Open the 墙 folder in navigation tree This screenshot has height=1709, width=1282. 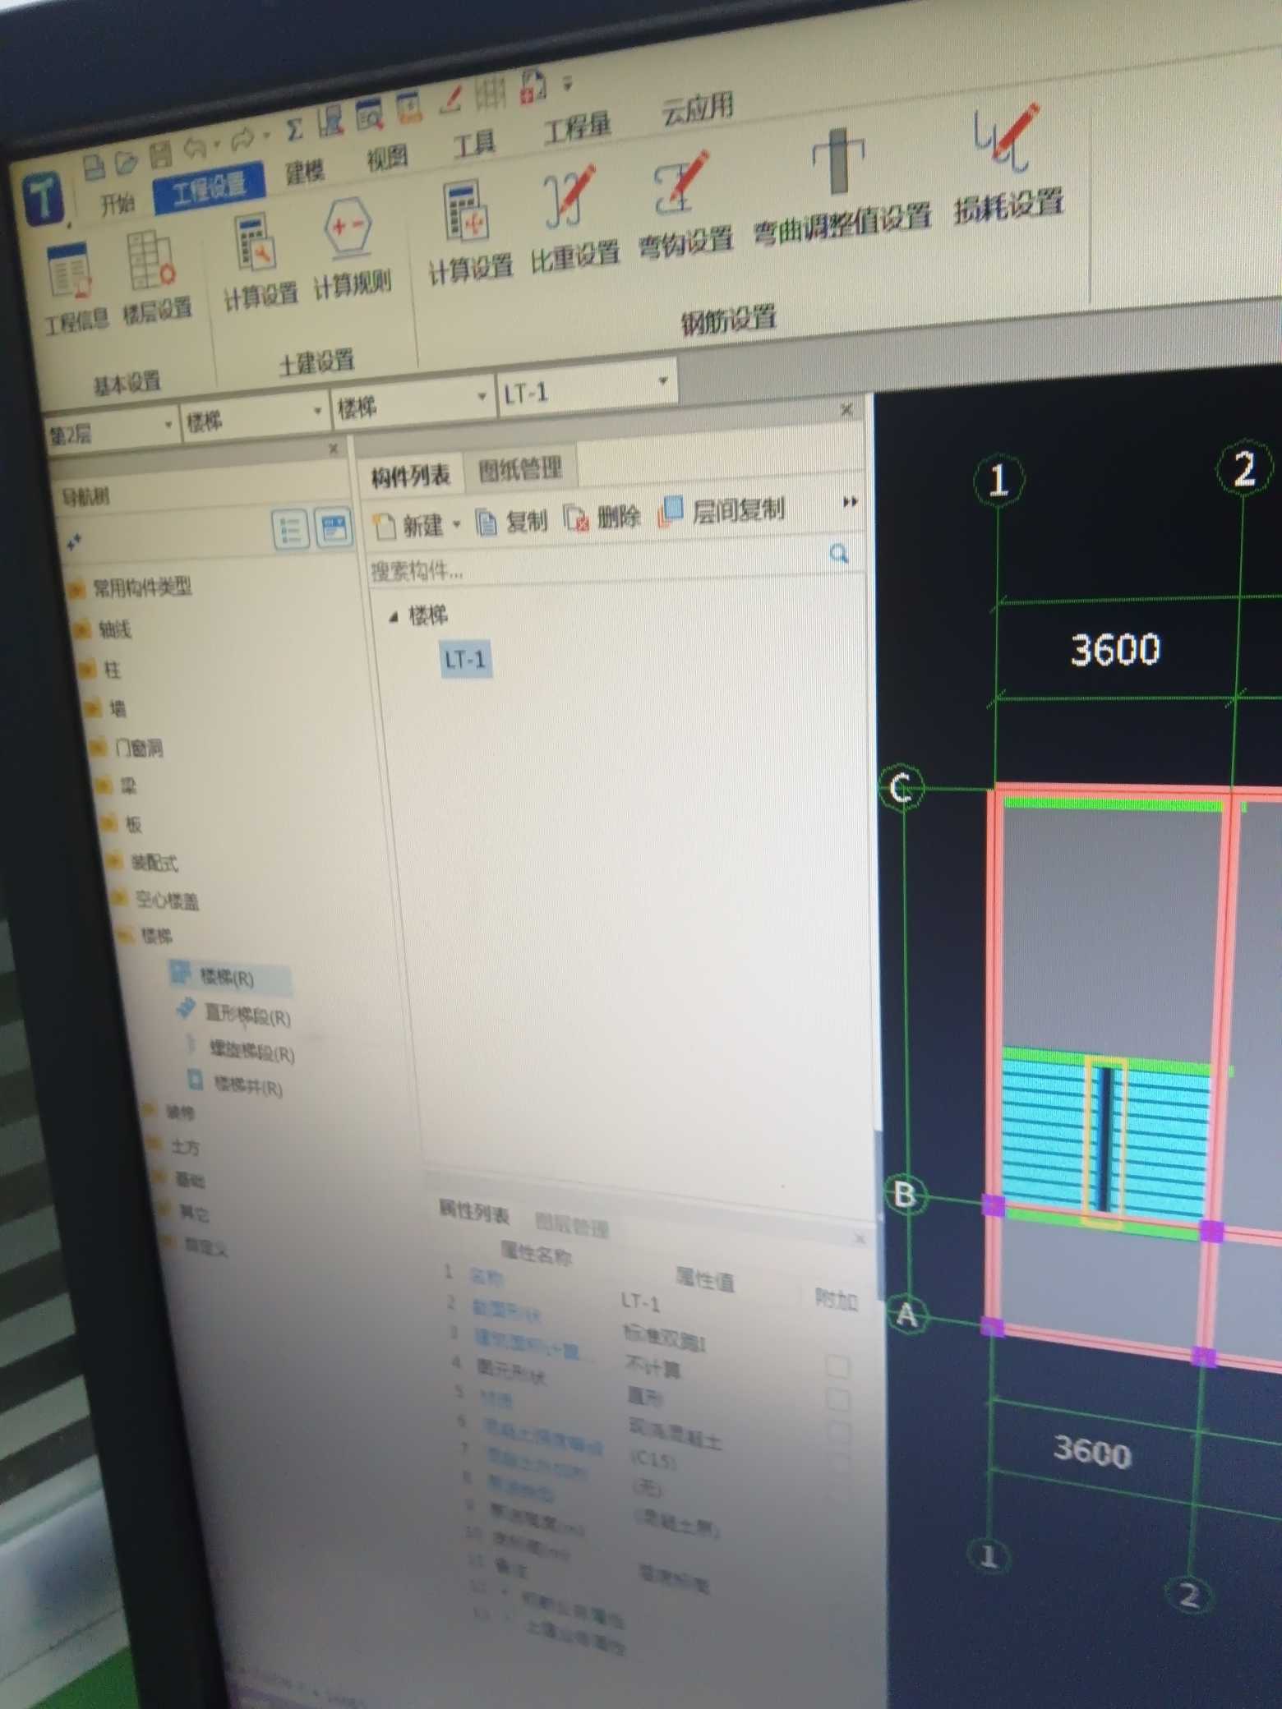[108, 708]
